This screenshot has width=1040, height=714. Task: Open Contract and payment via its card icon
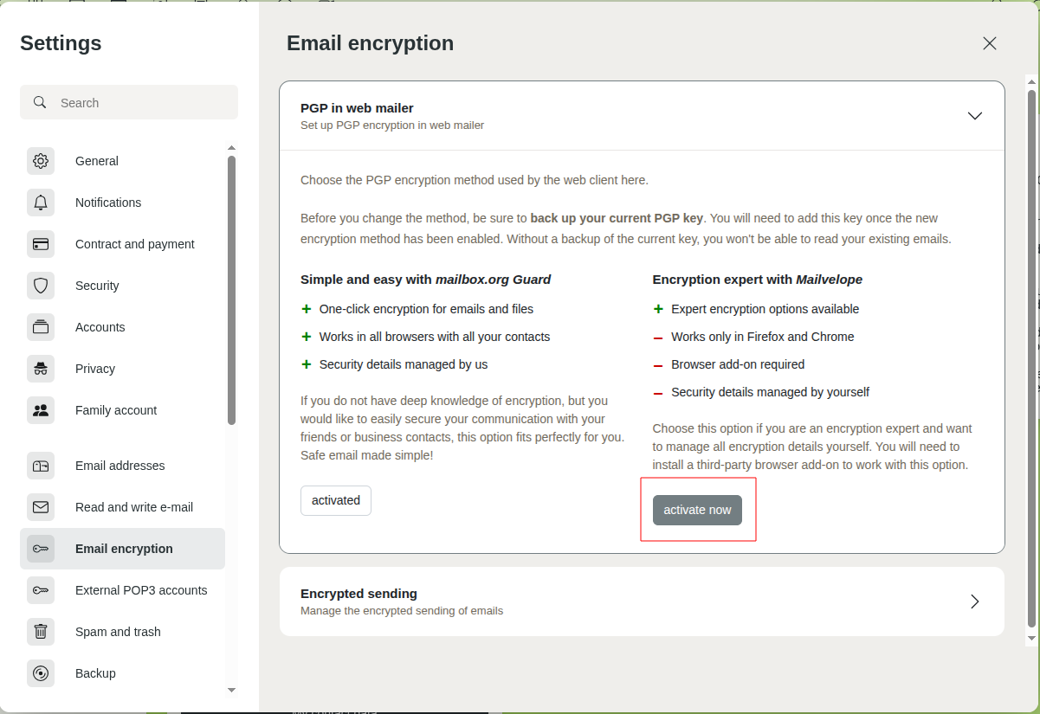(x=41, y=244)
